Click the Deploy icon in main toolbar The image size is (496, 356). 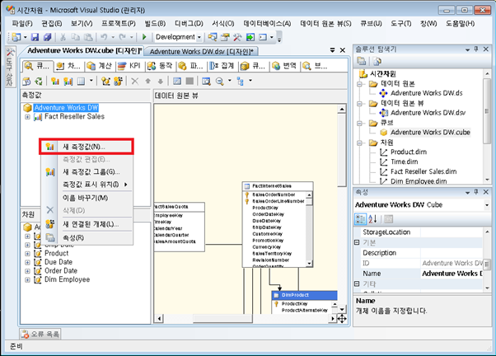[x=250, y=37]
